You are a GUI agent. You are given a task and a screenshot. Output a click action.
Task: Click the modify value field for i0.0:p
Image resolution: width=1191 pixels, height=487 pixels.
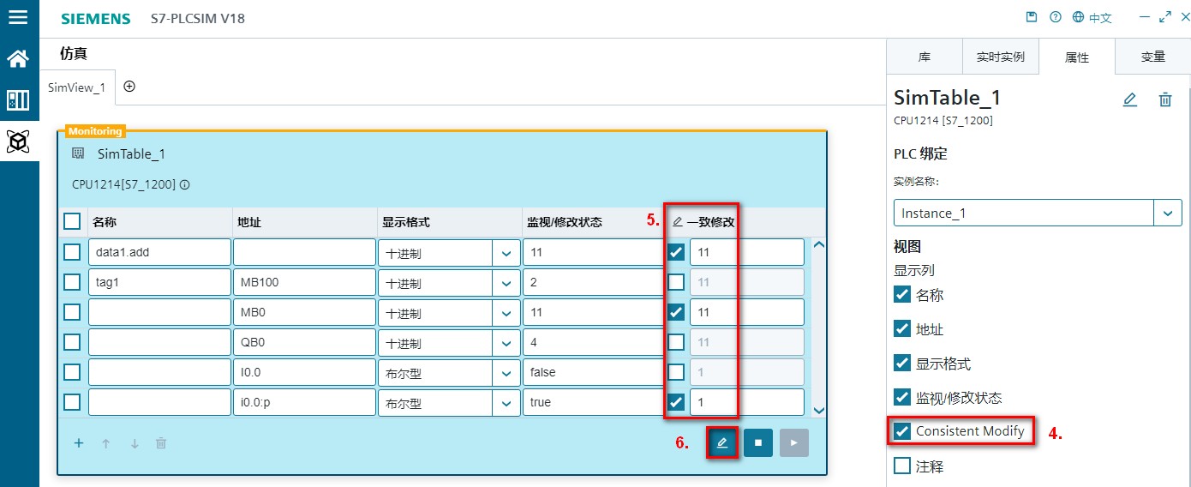point(747,402)
